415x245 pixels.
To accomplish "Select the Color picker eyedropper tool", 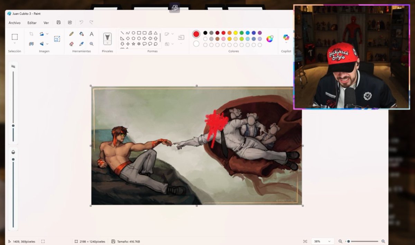I will [82, 44].
